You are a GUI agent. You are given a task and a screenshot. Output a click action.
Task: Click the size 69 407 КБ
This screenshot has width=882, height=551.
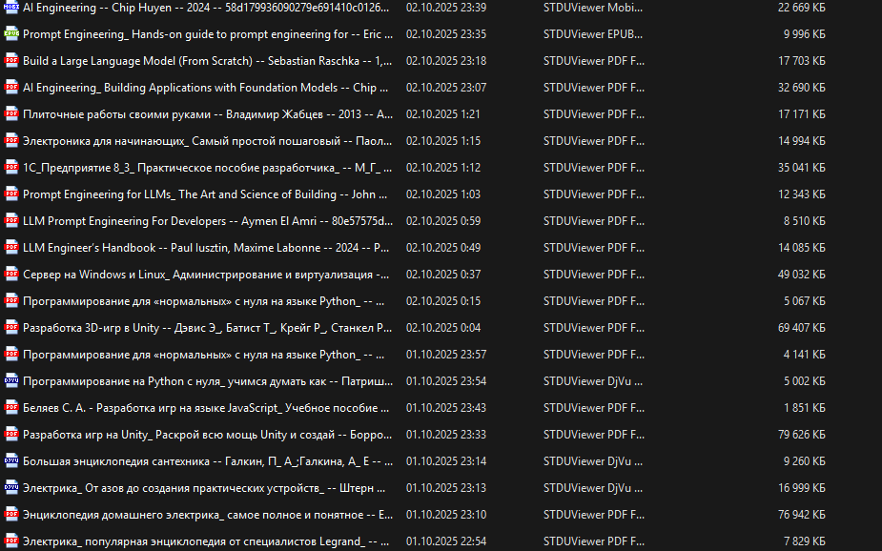(802, 328)
